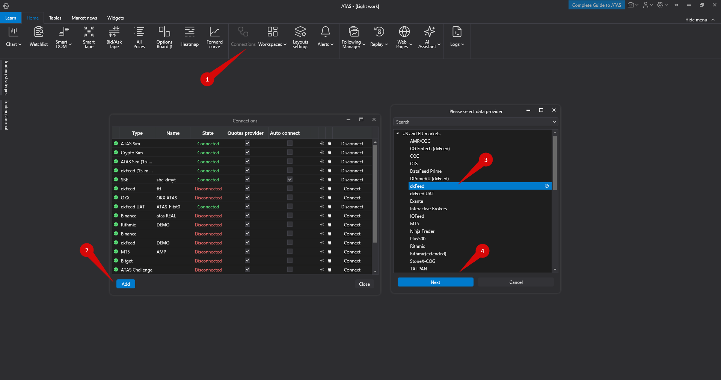Open the Alerts dropdown
721x380 pixels.
coord(325,37)
